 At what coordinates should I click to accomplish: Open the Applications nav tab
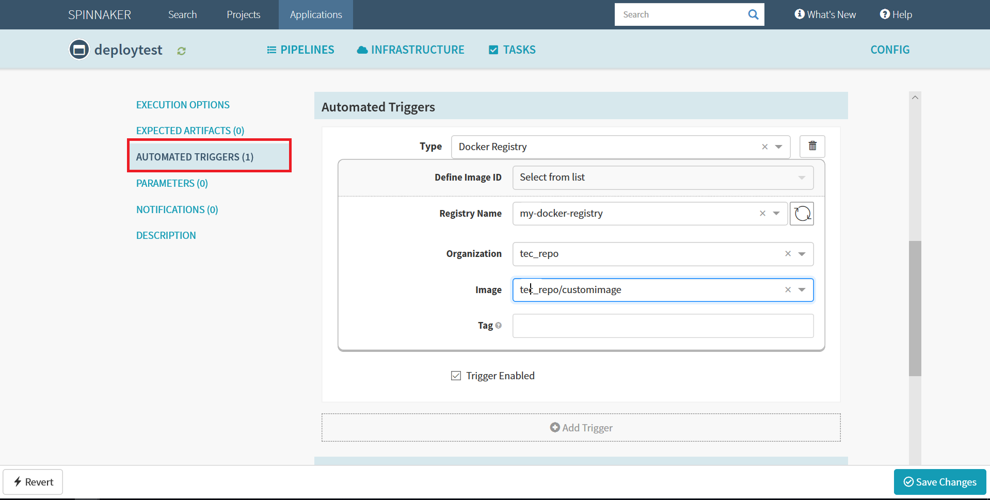tap(316, 14)
